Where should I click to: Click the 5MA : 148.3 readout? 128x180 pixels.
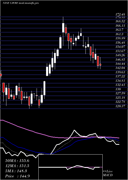point(16,171)
